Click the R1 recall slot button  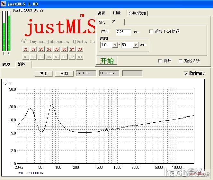pyautogui.click(x=26, y=57)
